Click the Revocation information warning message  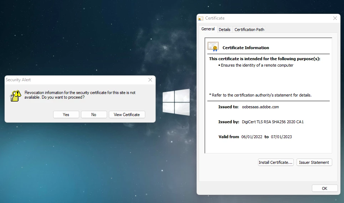[80, 95]
